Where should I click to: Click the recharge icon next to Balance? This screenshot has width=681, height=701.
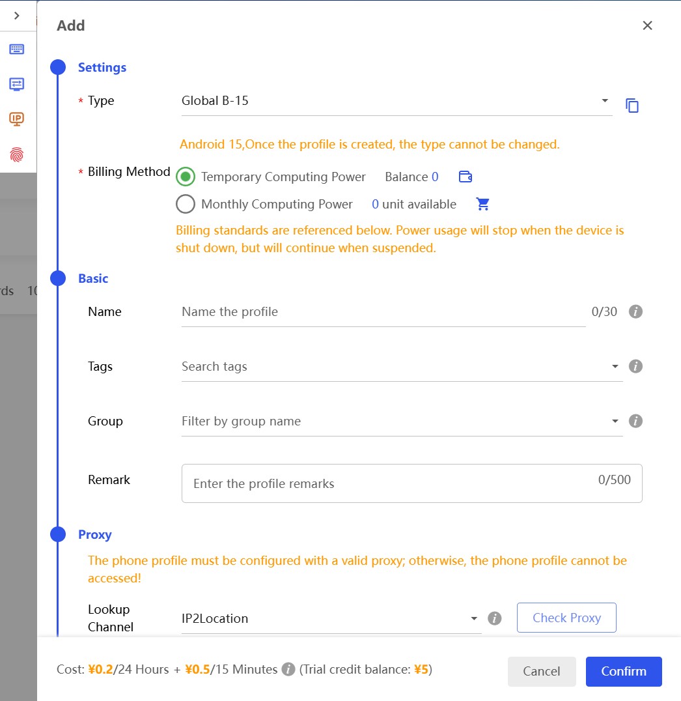click(465, 176)
